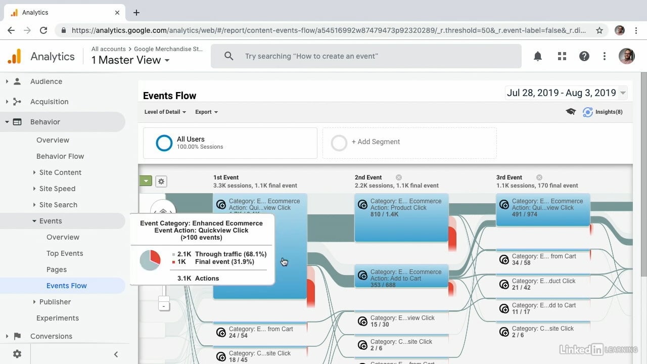The image size is (647, 364).
Task: Go back in the browser
Action: click(11, 30)
